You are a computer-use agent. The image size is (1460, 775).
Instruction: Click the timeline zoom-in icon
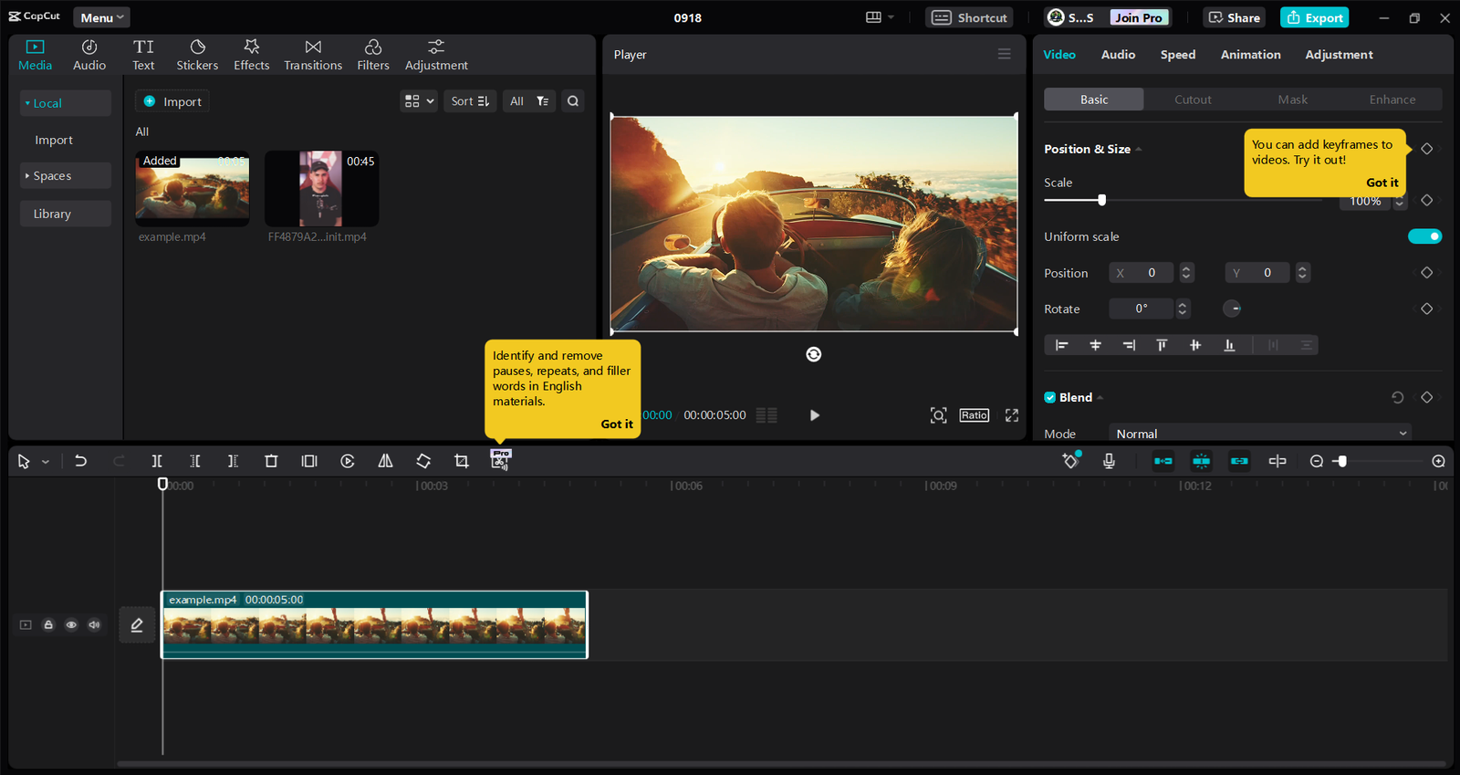1439,461
